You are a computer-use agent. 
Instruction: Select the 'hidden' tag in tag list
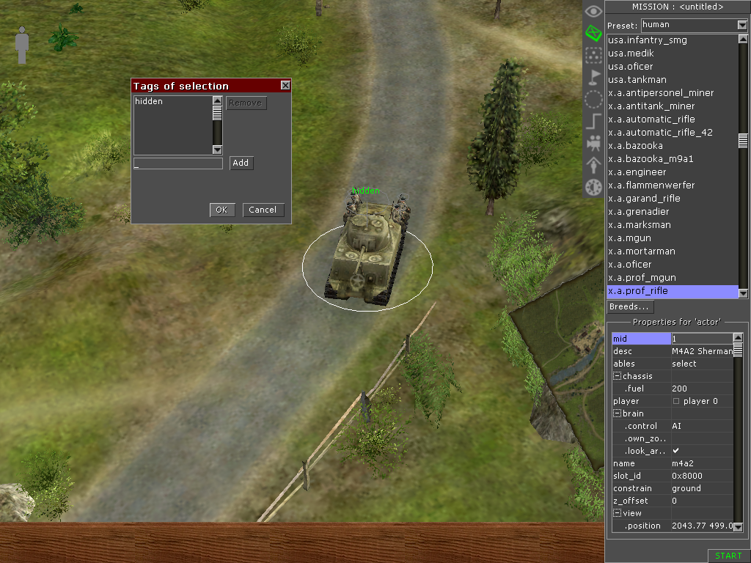pos(172,101)
